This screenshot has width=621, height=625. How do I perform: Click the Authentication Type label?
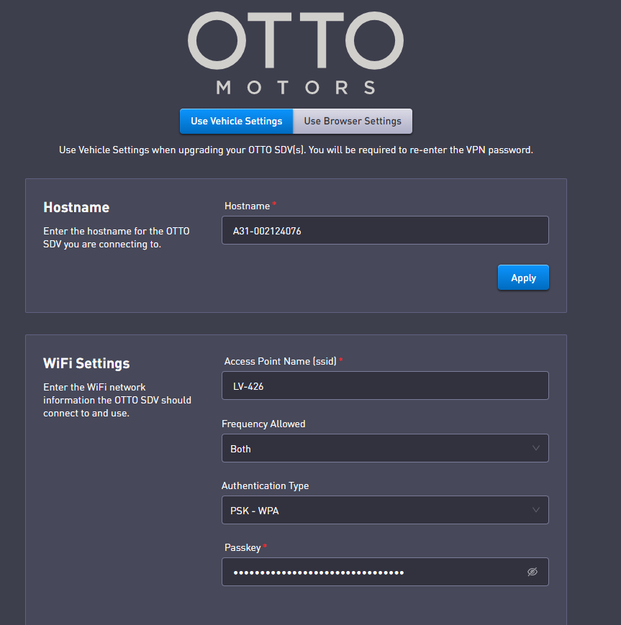click(x=265, y=485)
